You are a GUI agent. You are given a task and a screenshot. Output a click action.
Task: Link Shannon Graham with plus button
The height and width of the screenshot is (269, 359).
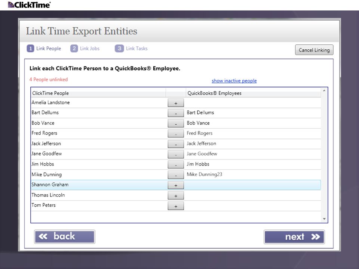176,185
